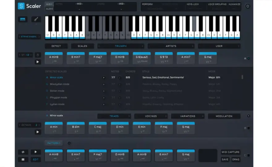This screenshot has width=272, height=167.
Task: Preview the D Dorian mode scale
Action: pyautogui.click(x=104, y=91)
